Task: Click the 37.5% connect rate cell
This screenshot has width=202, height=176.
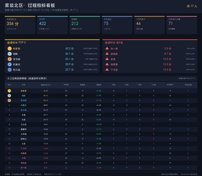Action: (x=99, y=149)
